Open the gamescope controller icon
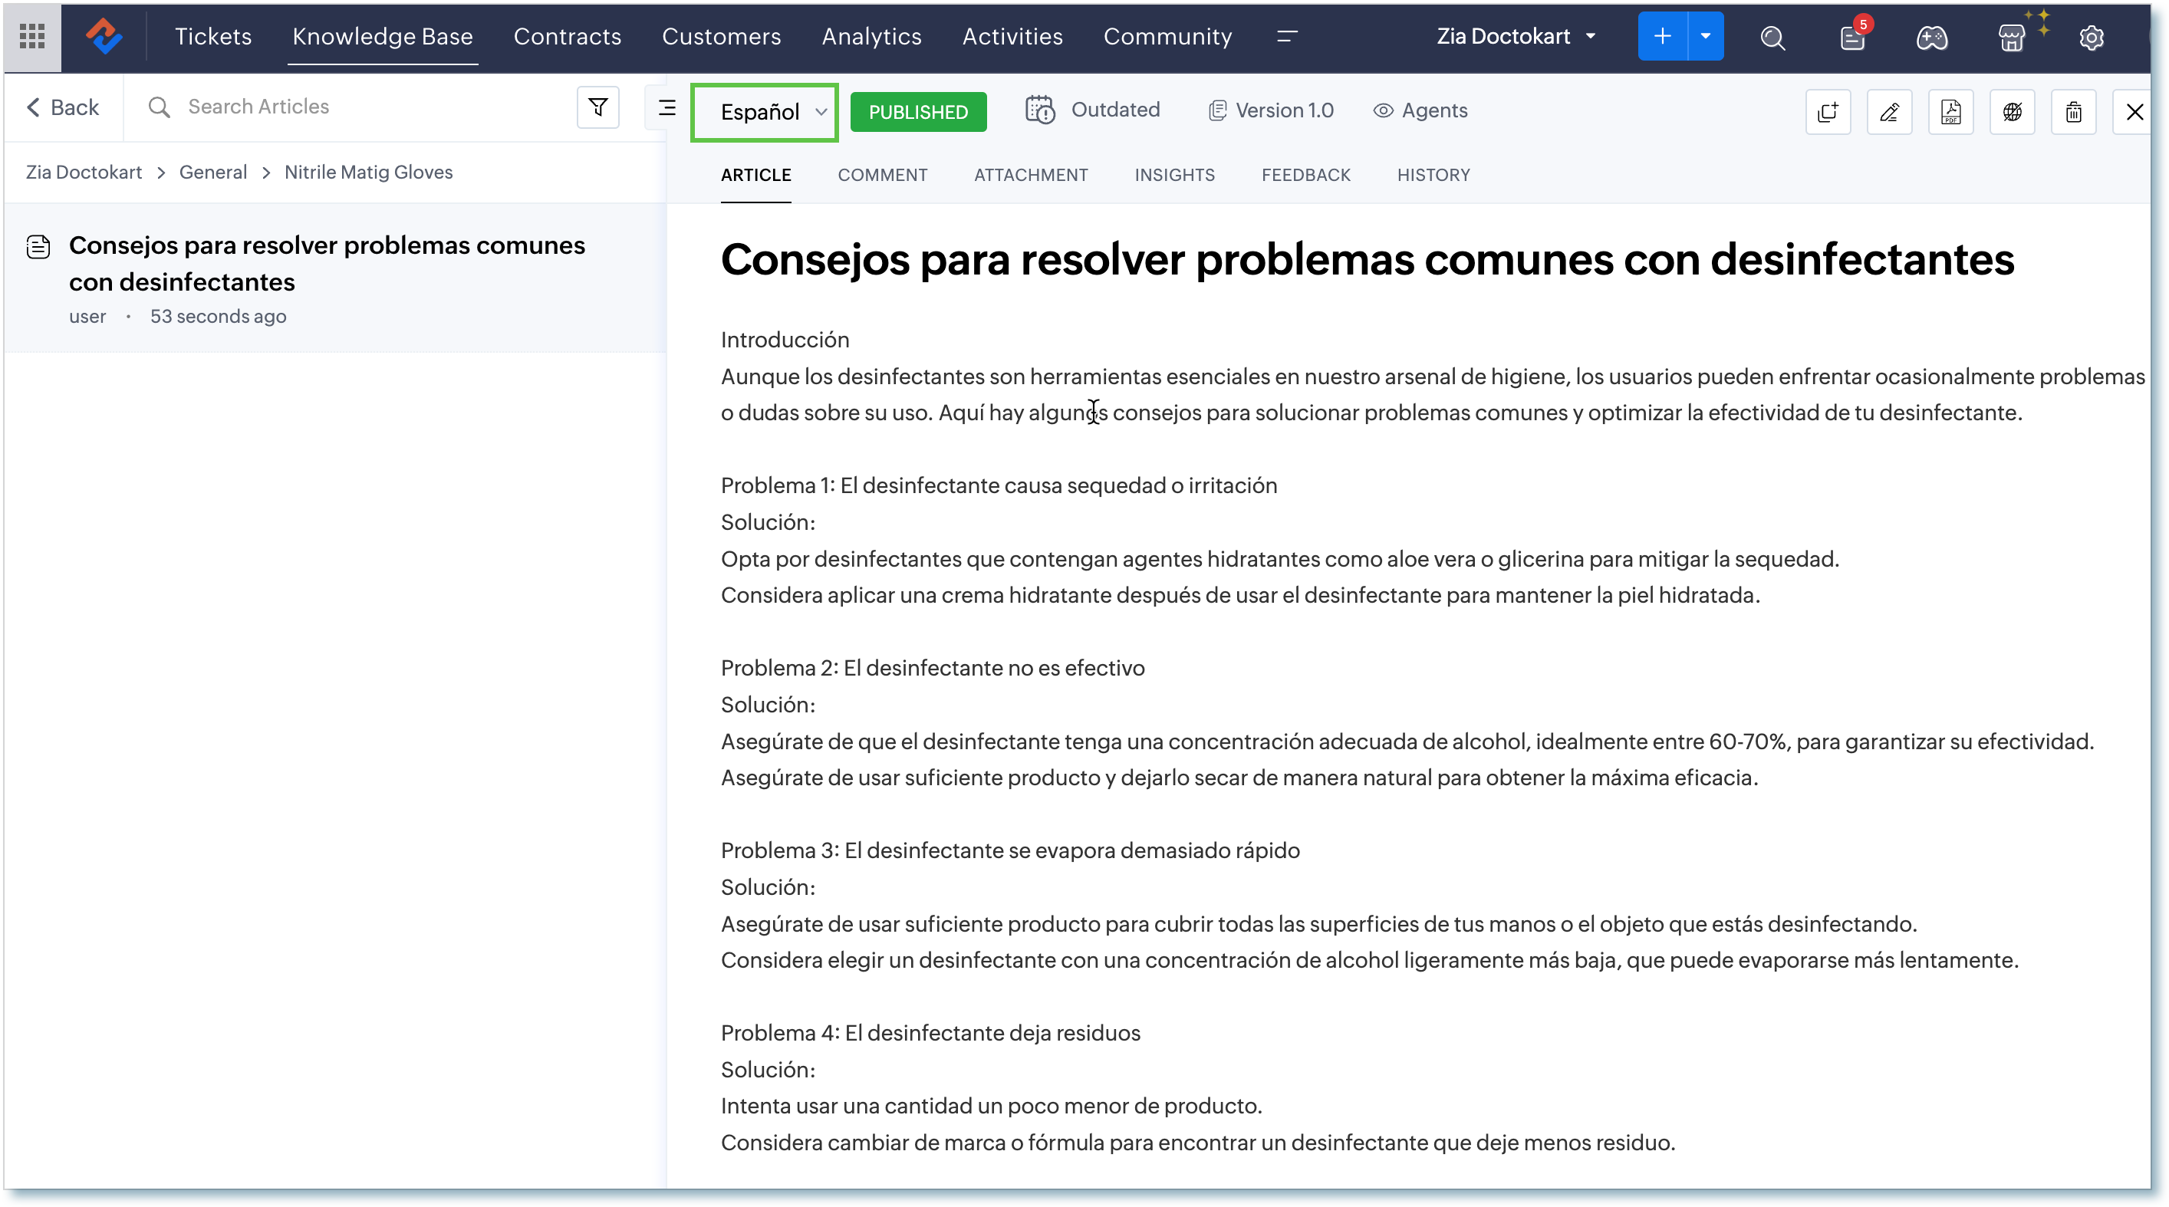Image resolution: width=2169 pixels, height=1207 pixels. (x=1931, y=37)
